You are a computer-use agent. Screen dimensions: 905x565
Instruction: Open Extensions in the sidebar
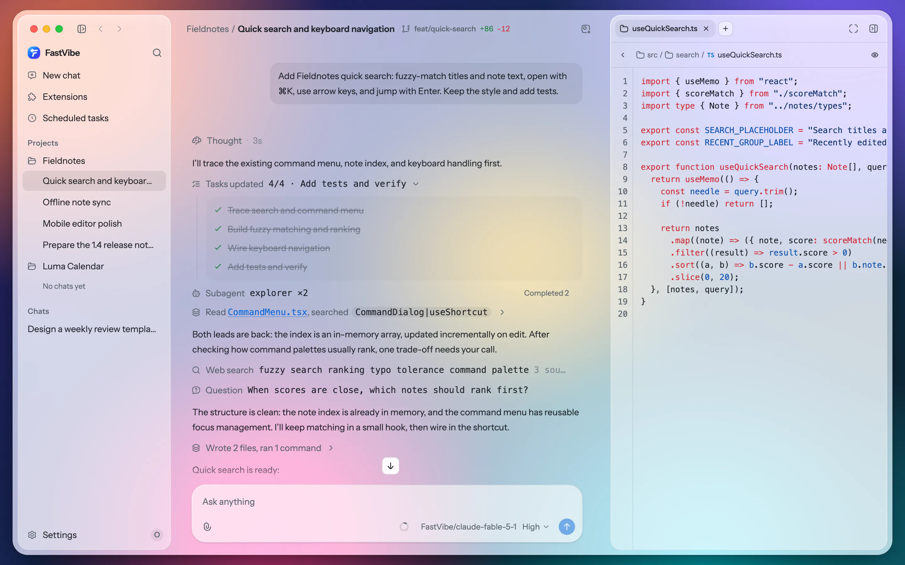pyautogui.click(x=94, y=97)
